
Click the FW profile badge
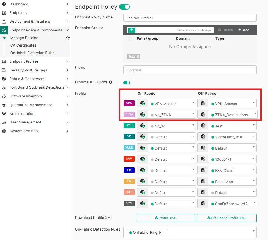click(x=129, y=181)
